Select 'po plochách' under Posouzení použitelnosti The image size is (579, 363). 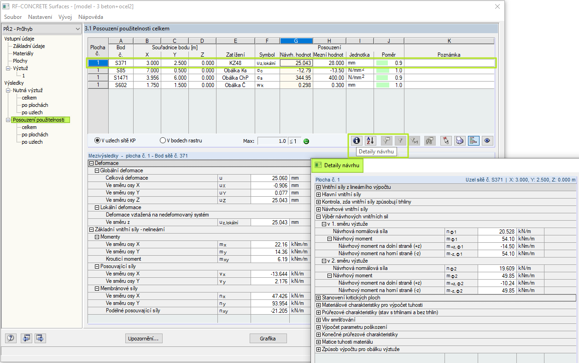[x=35, y=135]
